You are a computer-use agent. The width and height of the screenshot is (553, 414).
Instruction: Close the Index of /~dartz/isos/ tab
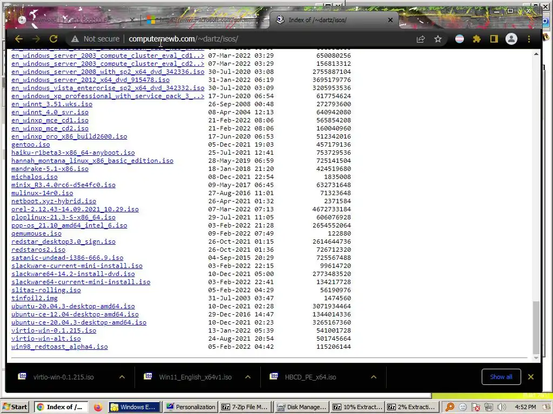tap(390, 20)
